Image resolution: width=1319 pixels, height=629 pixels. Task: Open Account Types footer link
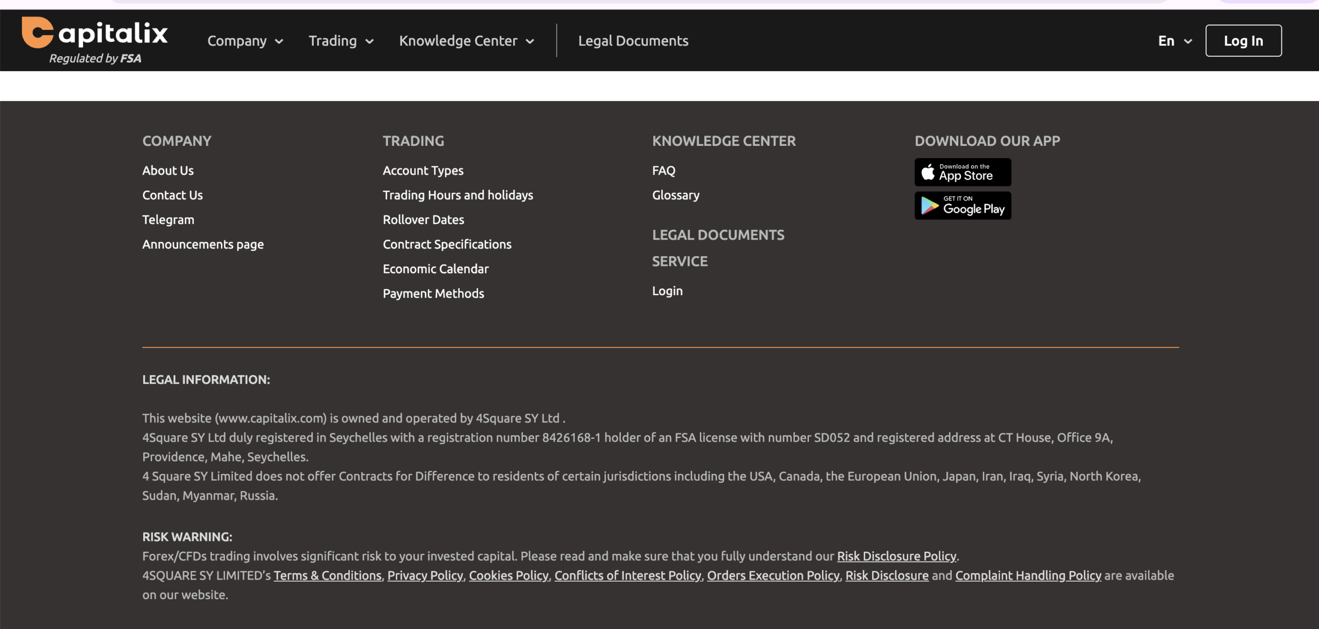(423, 171)
